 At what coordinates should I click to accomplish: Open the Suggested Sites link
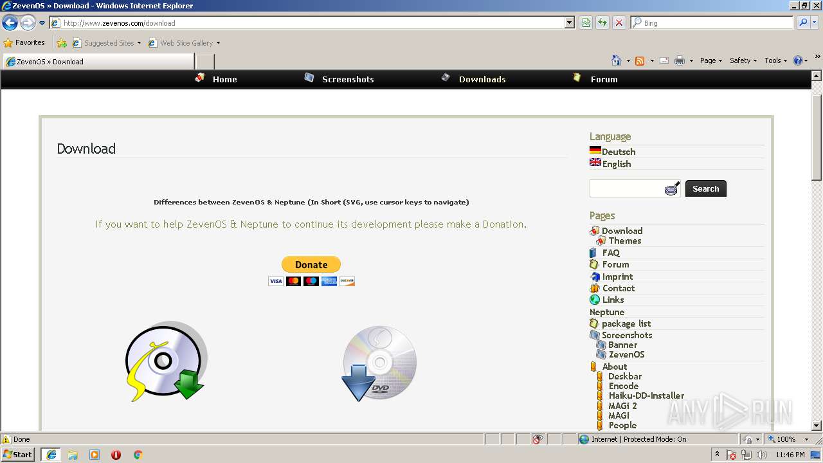coord(106,43)
